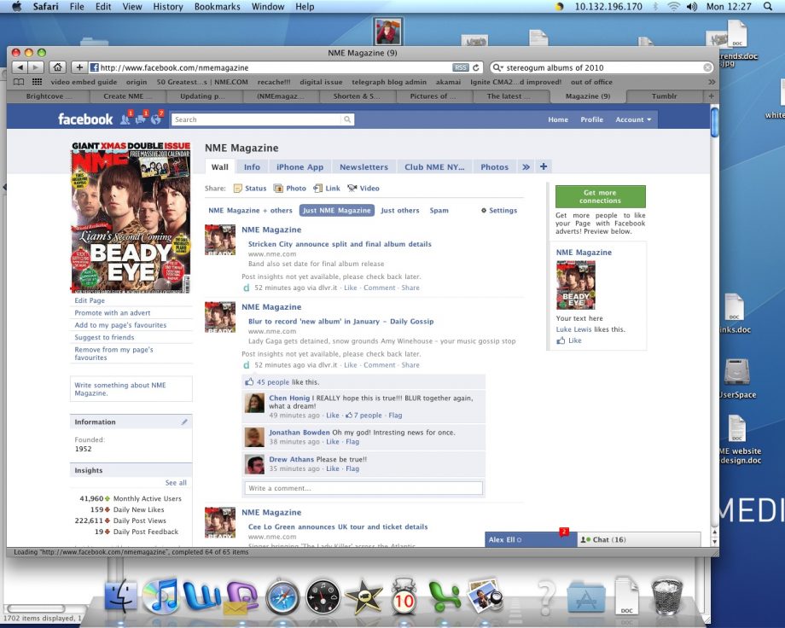
Task: Share a Photo on the wall
Action: tap(290, 189)
